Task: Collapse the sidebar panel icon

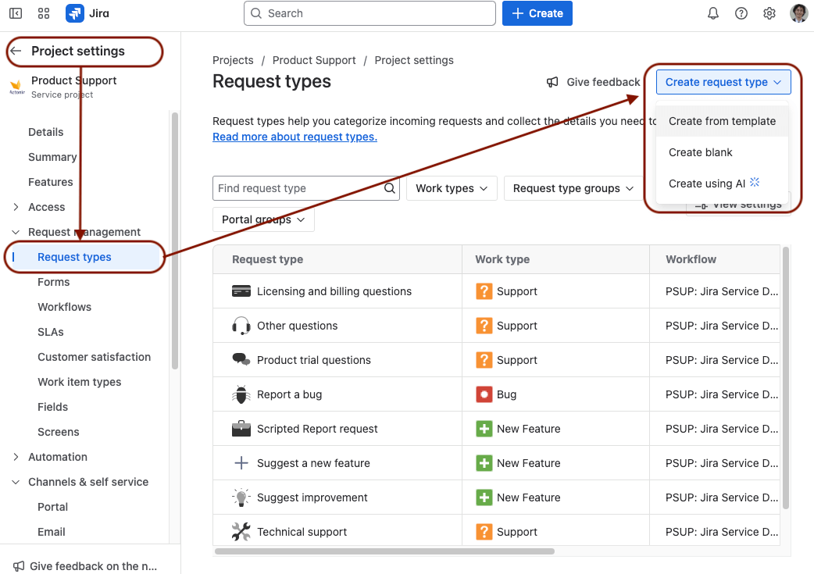Action: pyautogui.click(x=16, y=13)
